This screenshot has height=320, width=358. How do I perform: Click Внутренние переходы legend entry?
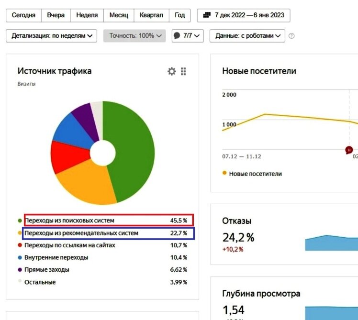56,257
